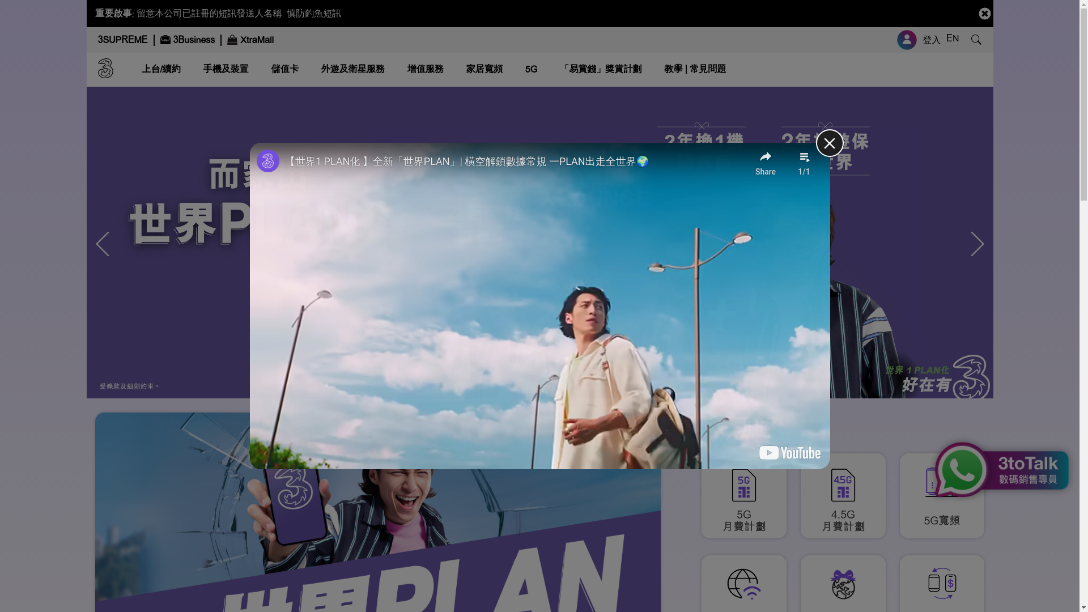Click the 登入 login link
Screen dimensions: 1088x612
coord(932,40)
